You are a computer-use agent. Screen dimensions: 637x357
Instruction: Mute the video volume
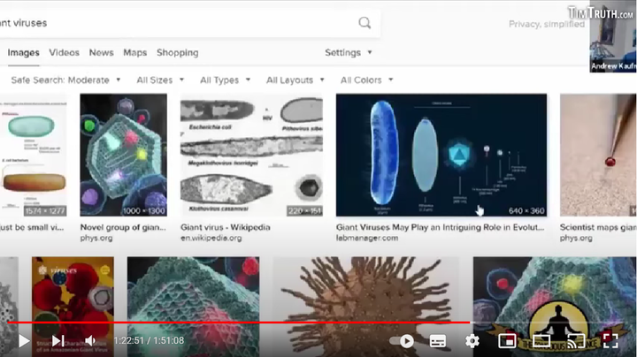coord(90,341)
